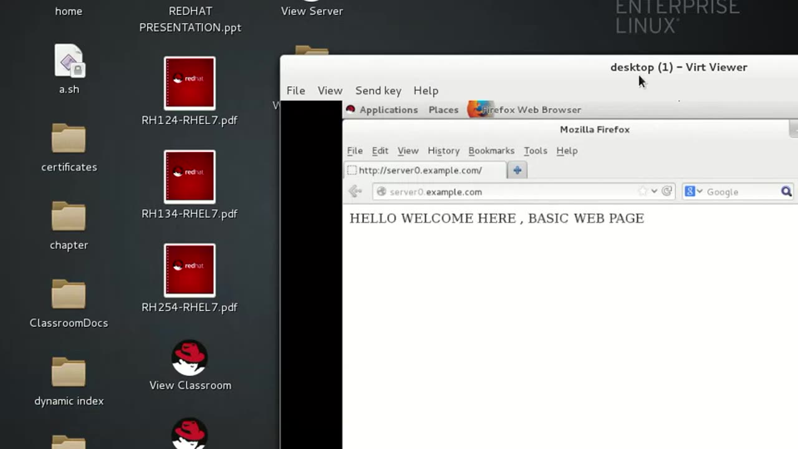
Task: Open the chapter folder icon
Action: [x=69, y=216]
